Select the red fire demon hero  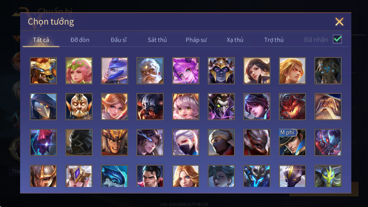(292, 107)
